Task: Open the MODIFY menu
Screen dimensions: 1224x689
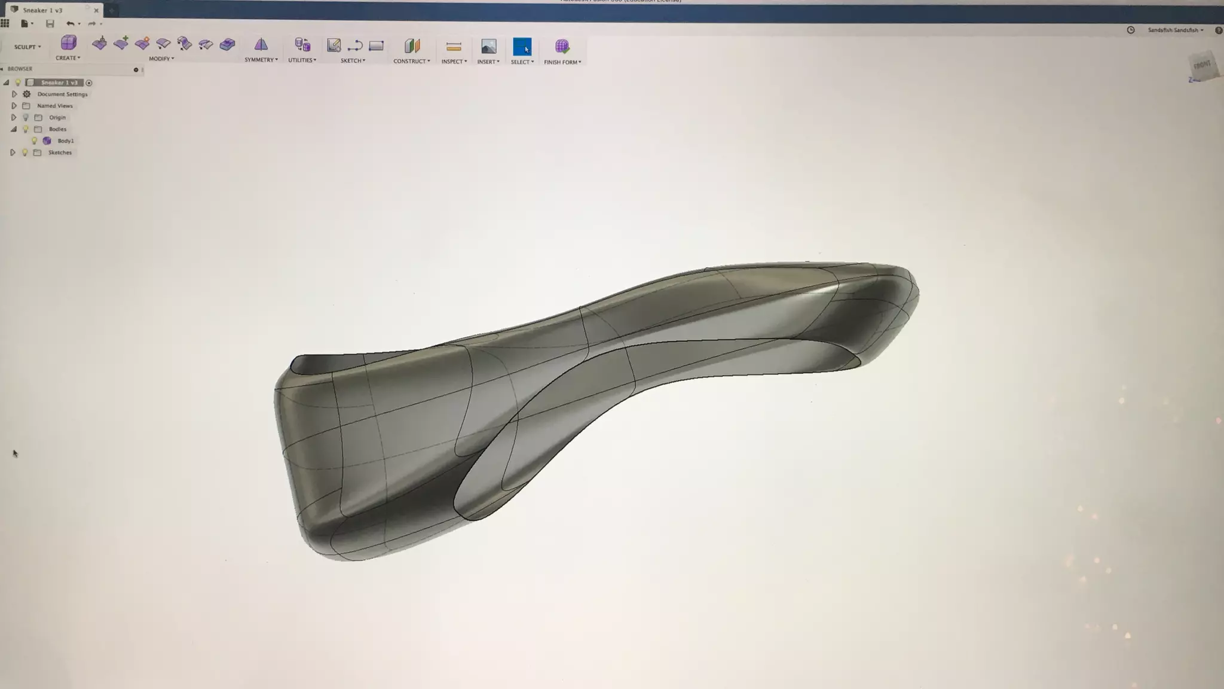Action: (161, 59)
